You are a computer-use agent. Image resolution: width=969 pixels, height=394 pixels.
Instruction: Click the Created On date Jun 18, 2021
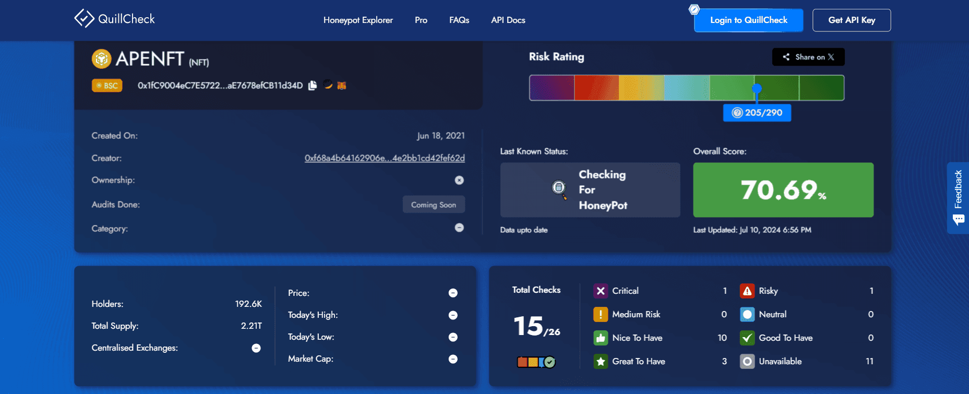coord(441,136)
